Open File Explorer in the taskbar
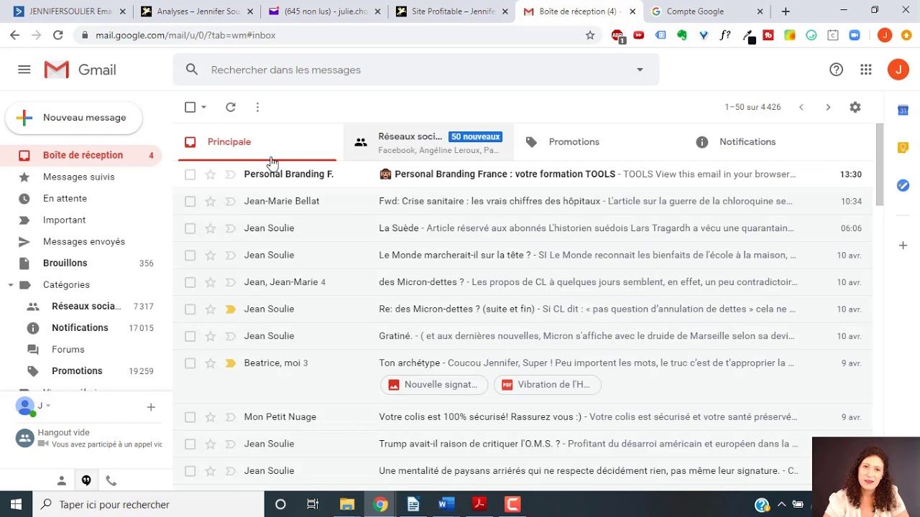 347,504
